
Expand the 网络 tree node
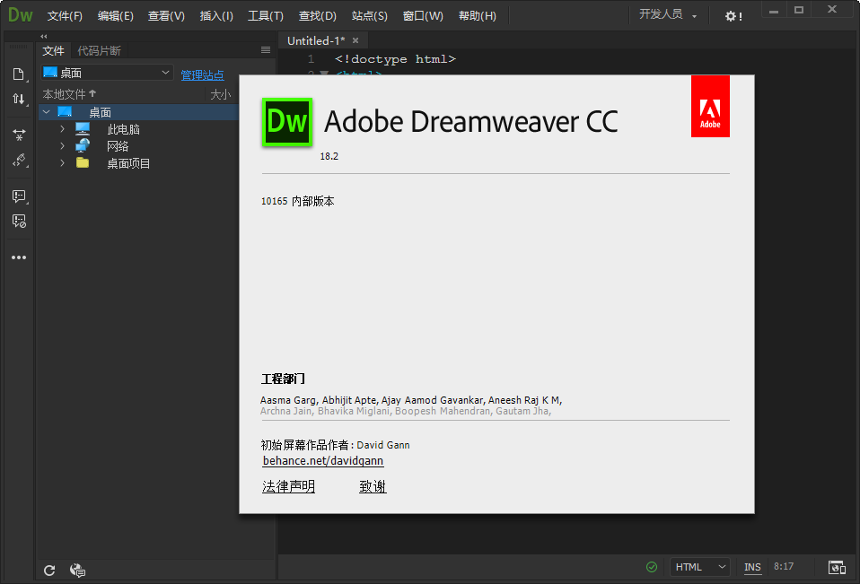tap(62, 145)
